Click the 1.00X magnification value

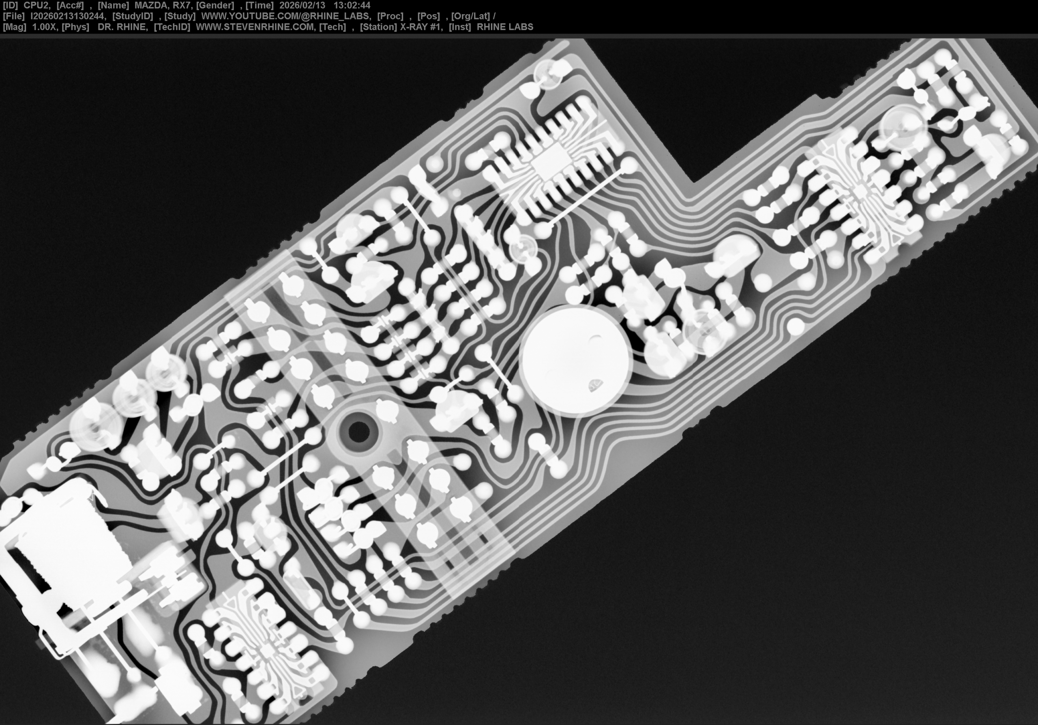[x=44, y=27]
